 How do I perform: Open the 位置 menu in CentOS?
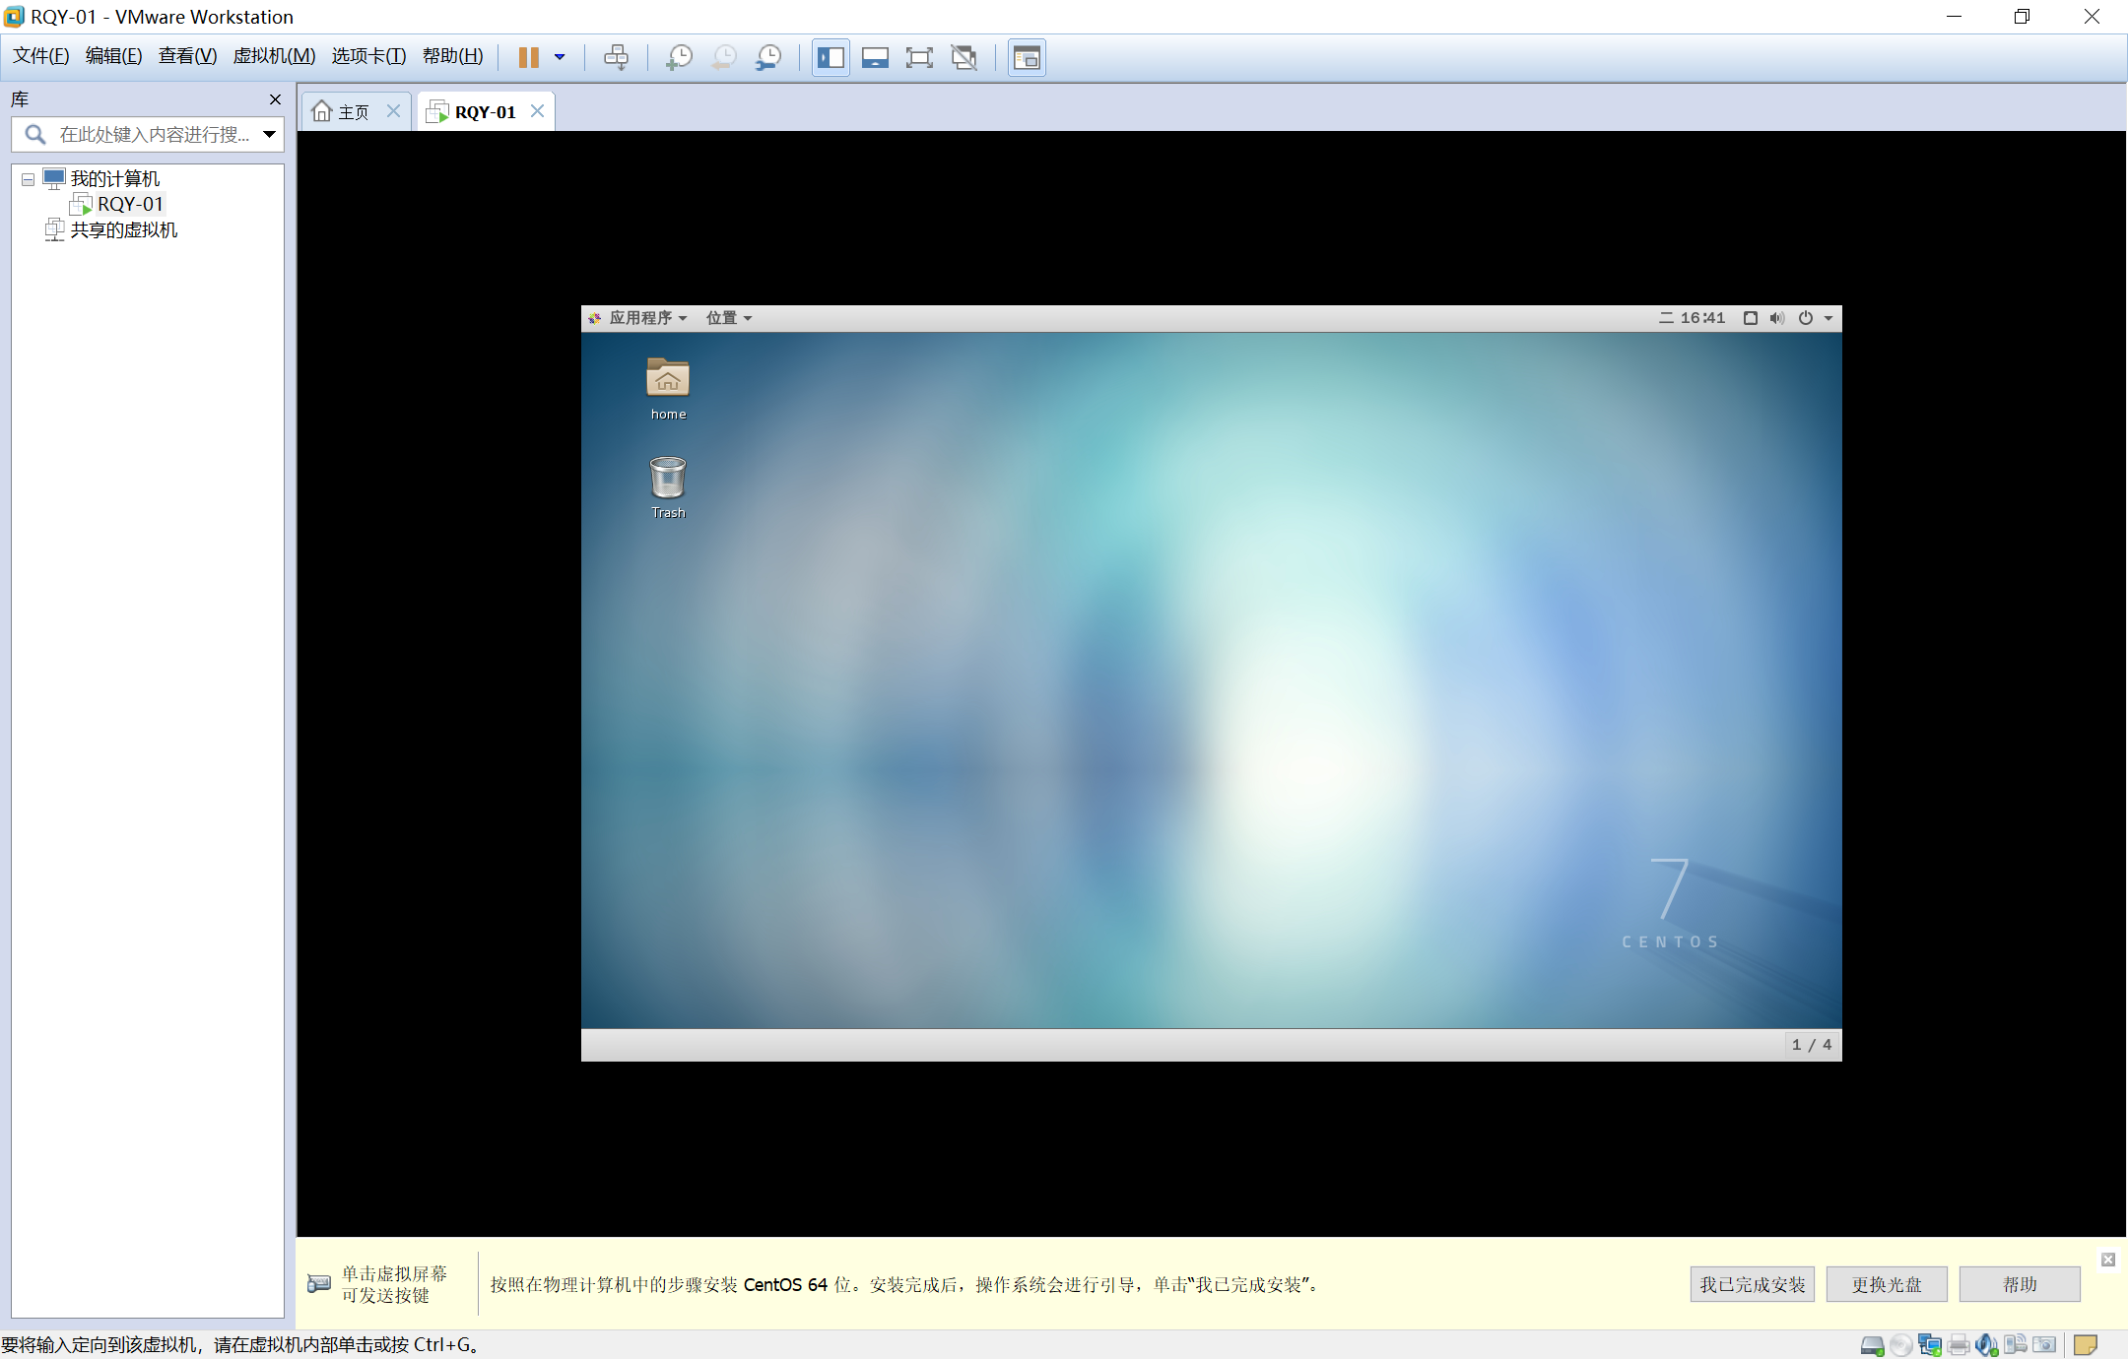tap(729, 318)
